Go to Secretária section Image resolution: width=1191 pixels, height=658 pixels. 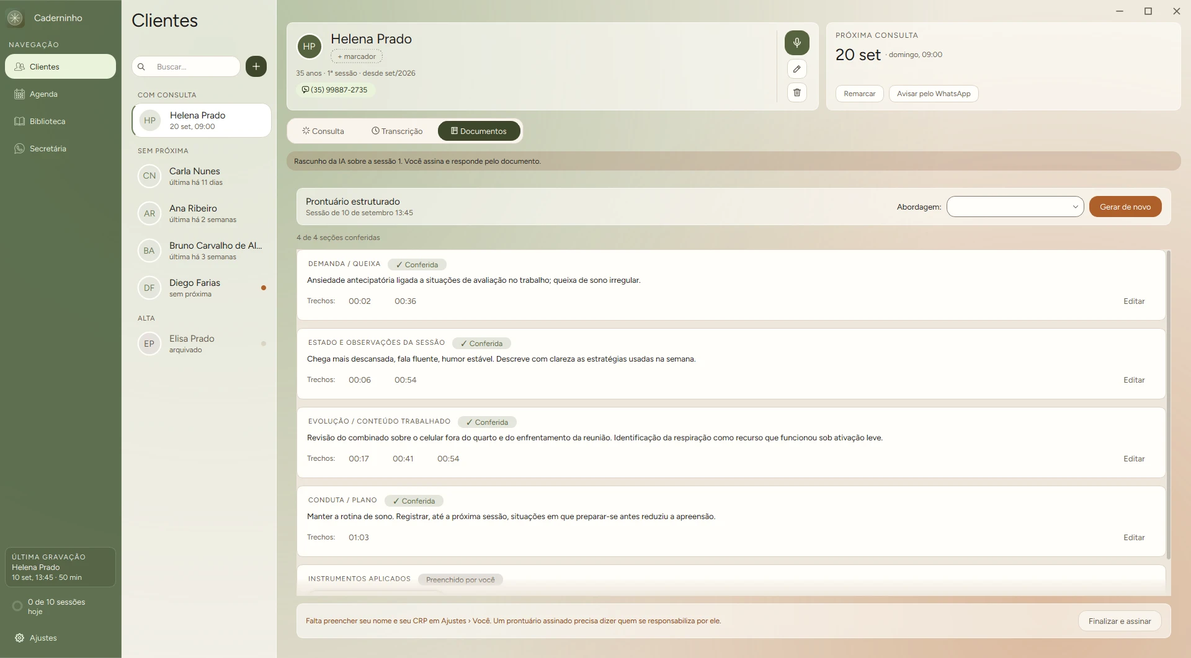[60, 149]
